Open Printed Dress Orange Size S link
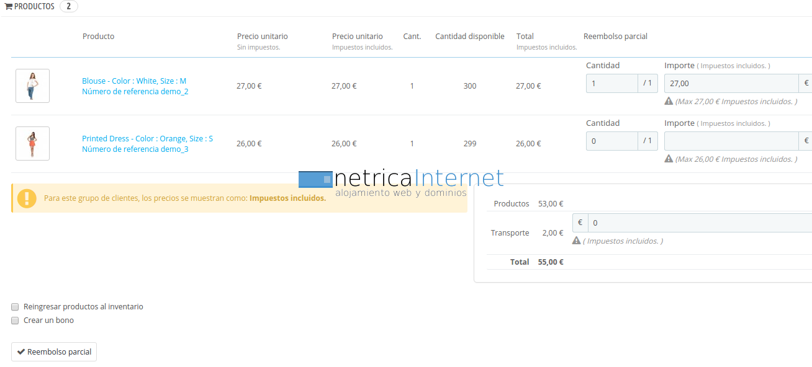812x367 pixels. 147,139
